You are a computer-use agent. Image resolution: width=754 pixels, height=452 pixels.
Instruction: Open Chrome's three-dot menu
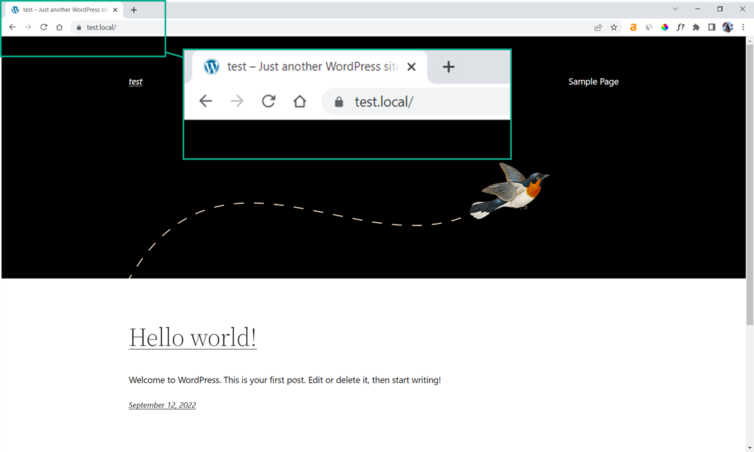coord(743,28)
